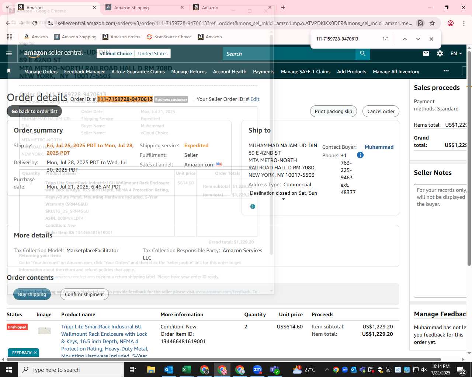Viewport: 472px width, 377px height.
Task: Expand the Destination closed dropdown arrow
Action: point(284,199)
